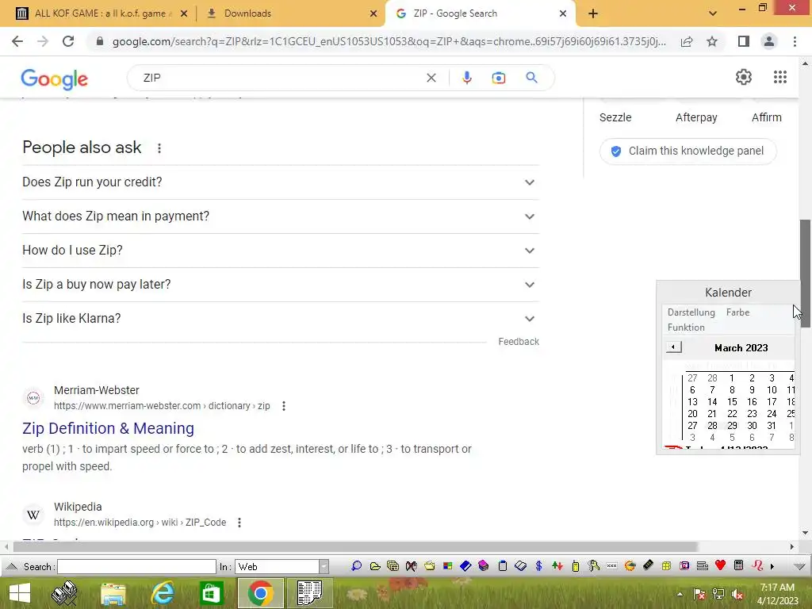The height and width of the screenshot is (609, 812).
Task: Open a new browser tab
Action: pyautogui.click(x=593, y=13)
